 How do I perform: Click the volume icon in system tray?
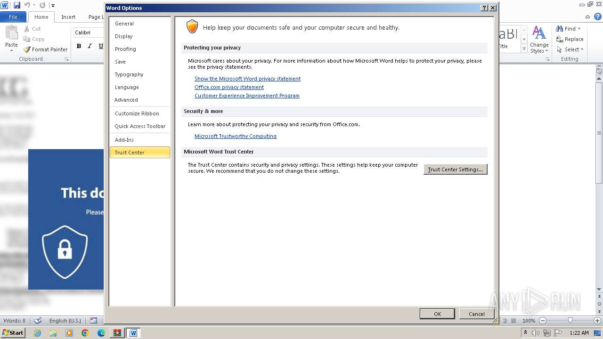click(x=536, y=333)
